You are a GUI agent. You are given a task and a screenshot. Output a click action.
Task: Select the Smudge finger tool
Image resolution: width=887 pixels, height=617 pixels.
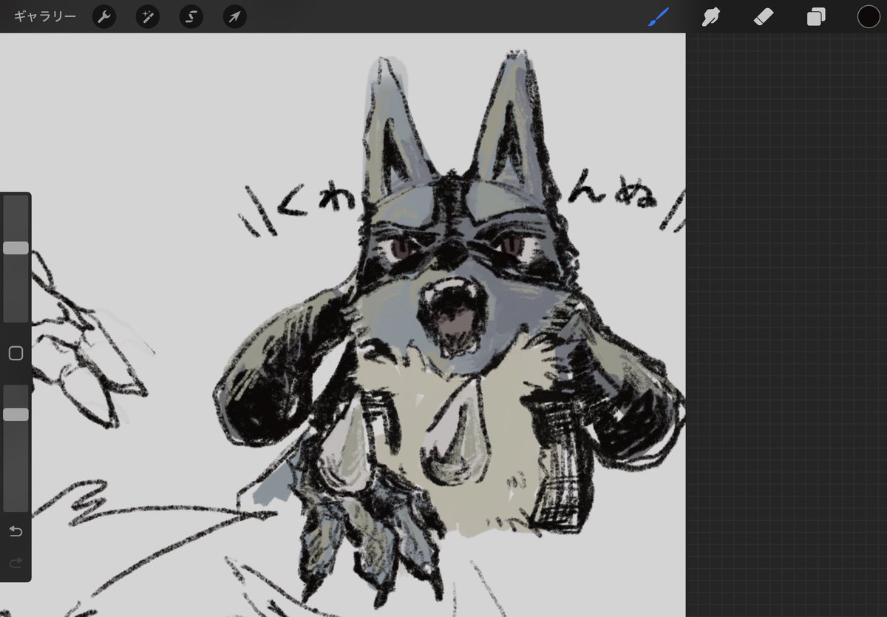tap(710, 16)
